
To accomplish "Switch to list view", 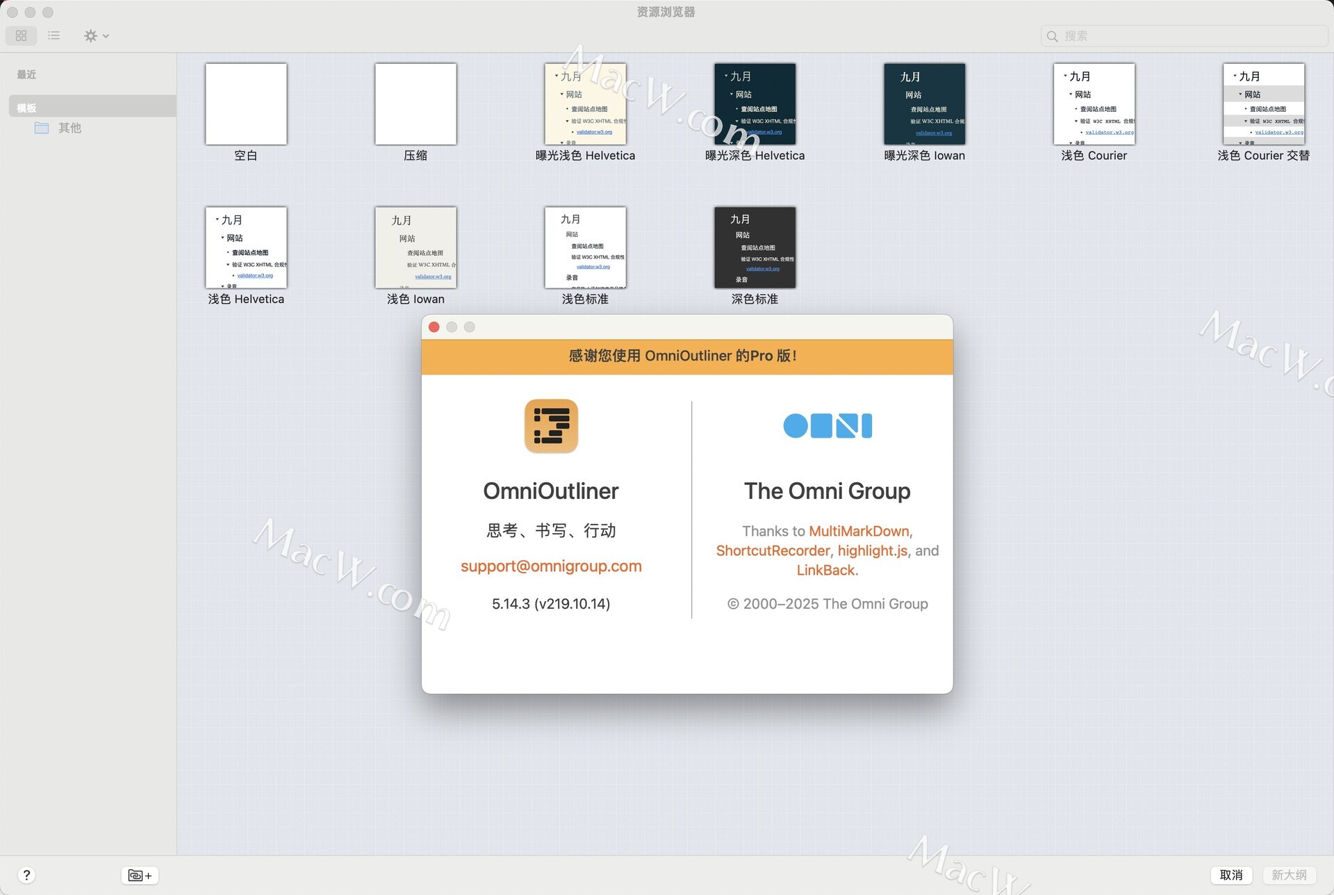I will click(53, 35).
